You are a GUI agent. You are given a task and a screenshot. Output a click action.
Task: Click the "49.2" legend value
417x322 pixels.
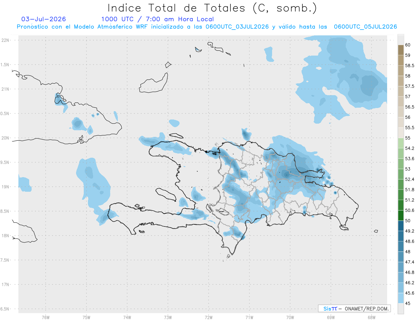coord(409,231)
